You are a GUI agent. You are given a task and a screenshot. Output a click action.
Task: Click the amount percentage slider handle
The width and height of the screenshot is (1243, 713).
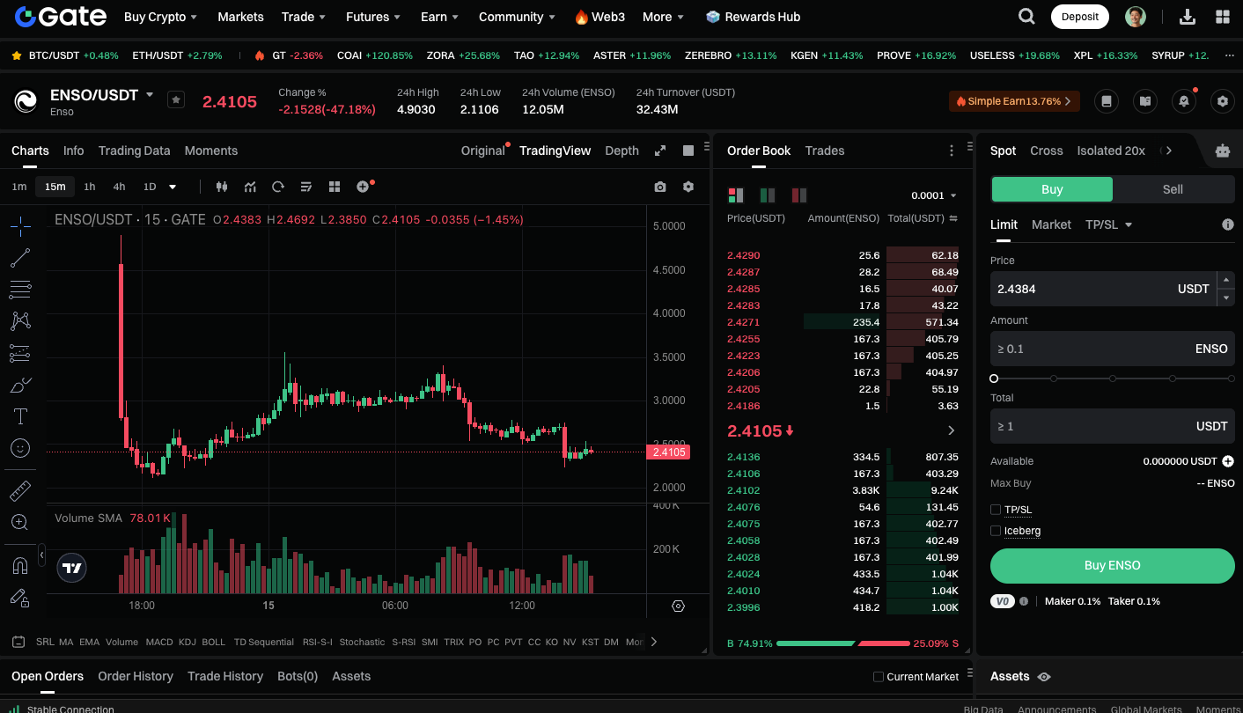click(994, 379)
